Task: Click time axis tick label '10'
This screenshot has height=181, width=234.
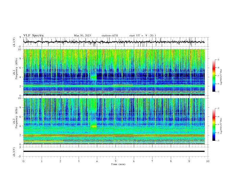Action: click(x=208, y=161)
